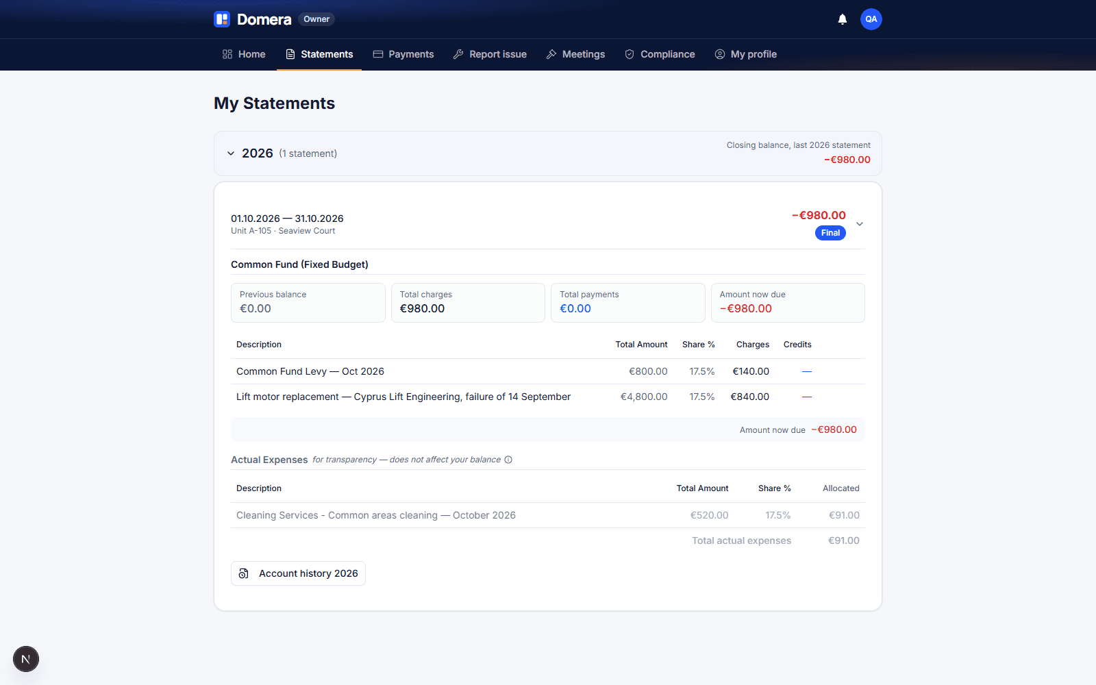Screen dimensions: 1096x685
Task: Open the Compliance tab
Action: pyautogui.click(x=660, y=54)
